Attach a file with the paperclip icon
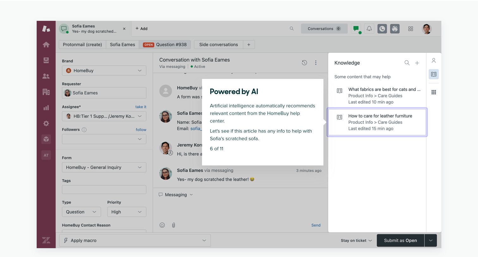The image size is (478, 257). click(x=174, y=225)
